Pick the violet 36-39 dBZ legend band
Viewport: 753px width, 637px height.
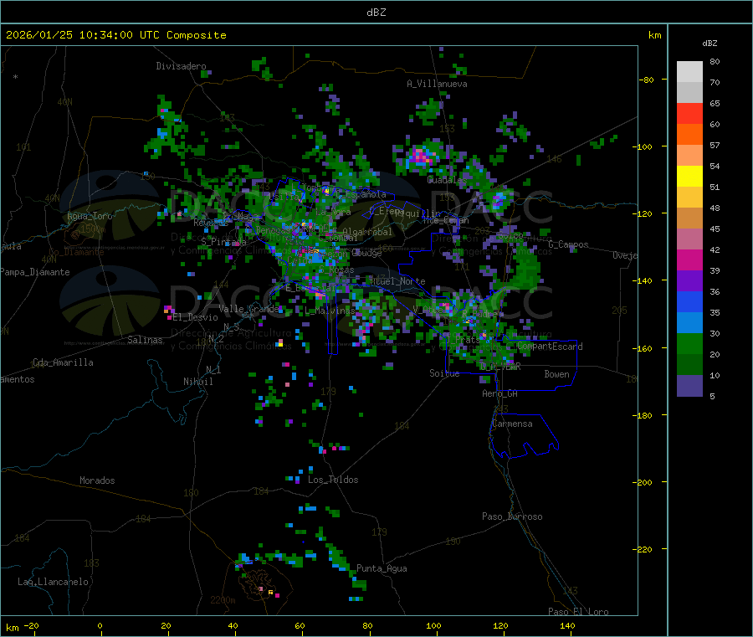coord(689,281)
